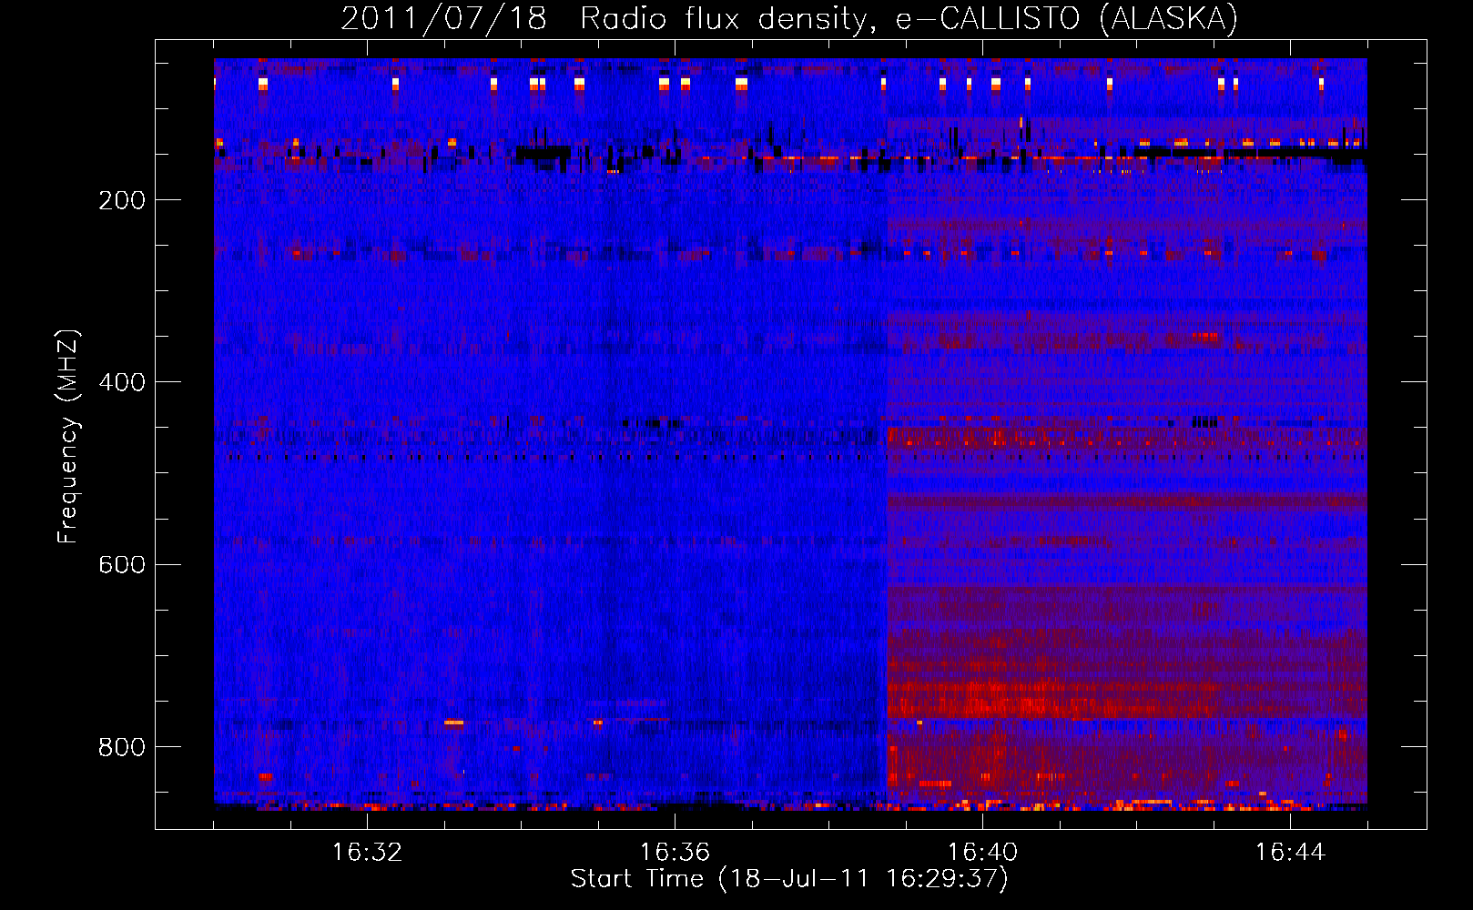Click the plot title 2011/07/18 Radio flux density
The image size is (1473, 910).
click(x=789, y=18)
